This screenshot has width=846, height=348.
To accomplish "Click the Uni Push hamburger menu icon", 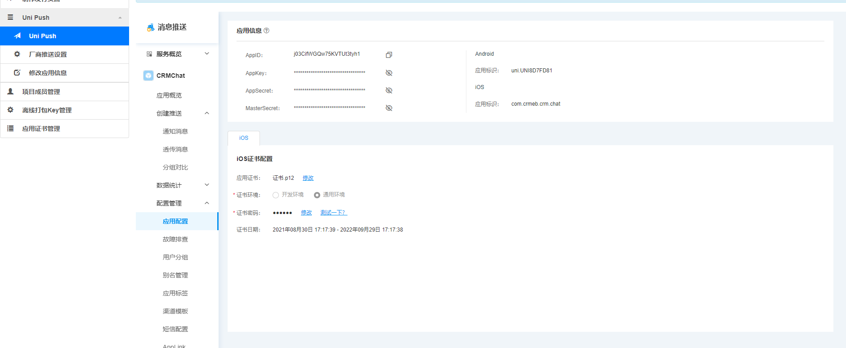I will 10,17.
